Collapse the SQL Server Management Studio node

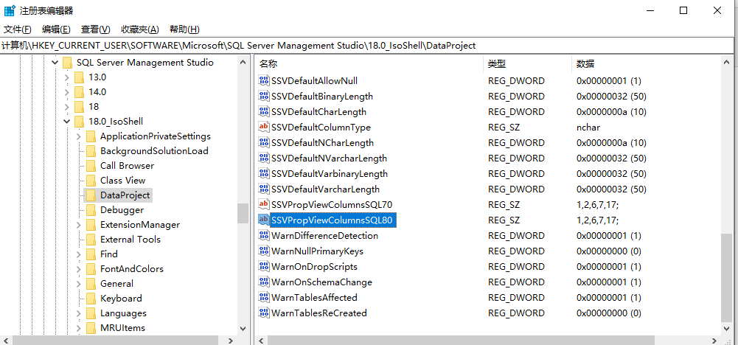55,63
